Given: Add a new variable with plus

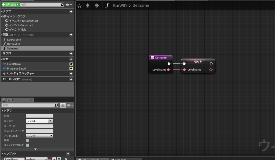Looking at the screenshot, I should [71, 59].
